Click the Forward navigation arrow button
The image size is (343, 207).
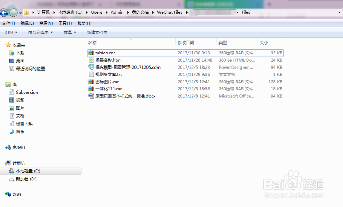pos(13,13)
